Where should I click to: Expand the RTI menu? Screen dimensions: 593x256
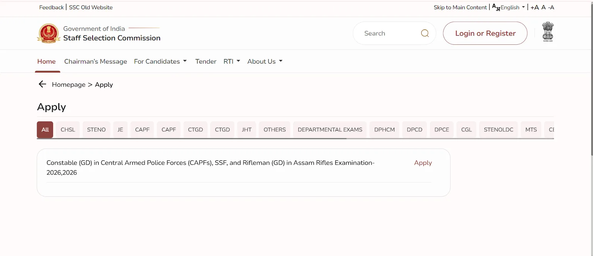tap(232, 61)
